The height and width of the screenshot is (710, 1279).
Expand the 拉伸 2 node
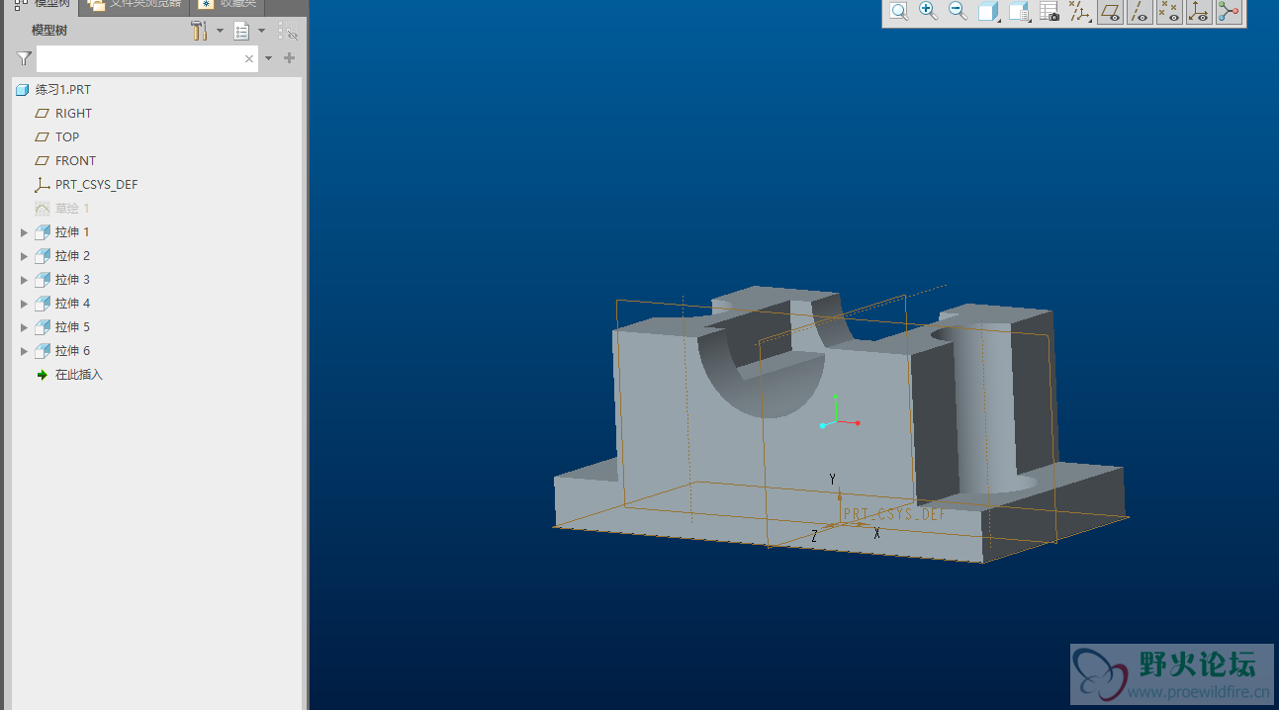(24, 256)
